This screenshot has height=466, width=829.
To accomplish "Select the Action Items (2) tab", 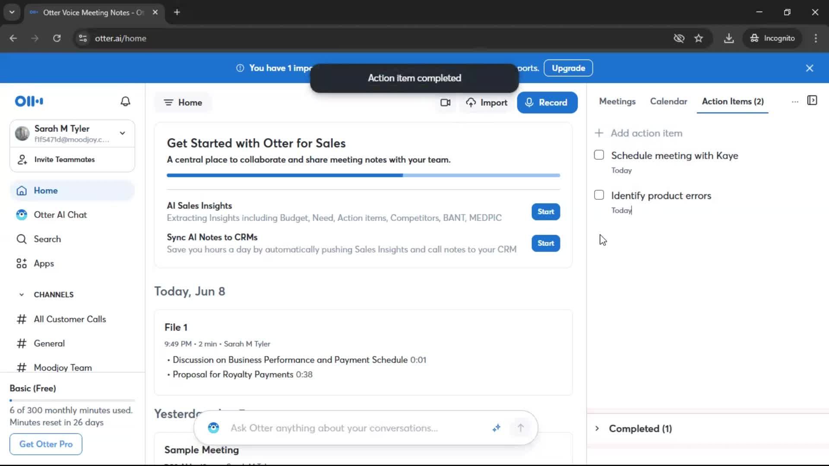I will [733, 101].
